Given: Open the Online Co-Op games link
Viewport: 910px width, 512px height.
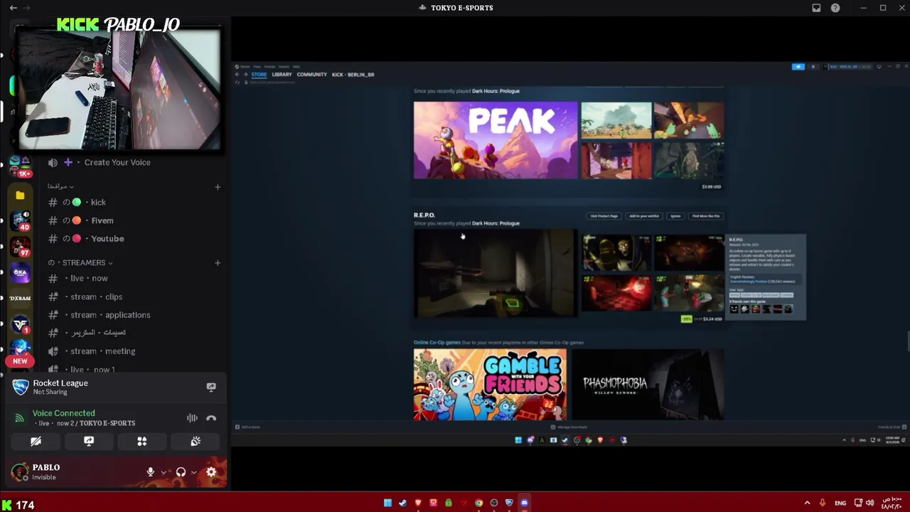Looking at the screenshot, I should [x=437, y=343].
